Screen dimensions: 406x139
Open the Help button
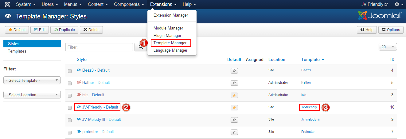[367, 30]
